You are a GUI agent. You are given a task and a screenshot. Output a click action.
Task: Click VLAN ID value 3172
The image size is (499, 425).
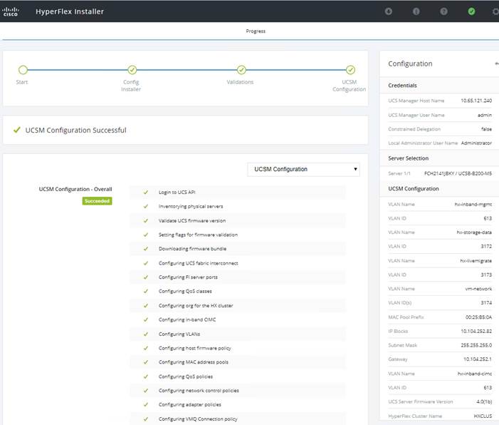[x=486, y=247]
